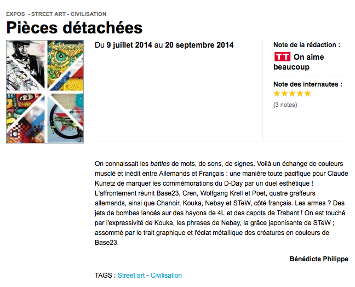Image resolution: width=355 pixels, height=287 pixels.
Task: Open the EXPOS breadcrumb category
Action: (15, 14)
